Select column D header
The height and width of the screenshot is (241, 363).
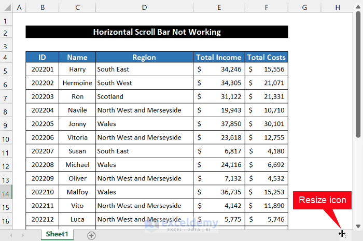click(144, 8)
